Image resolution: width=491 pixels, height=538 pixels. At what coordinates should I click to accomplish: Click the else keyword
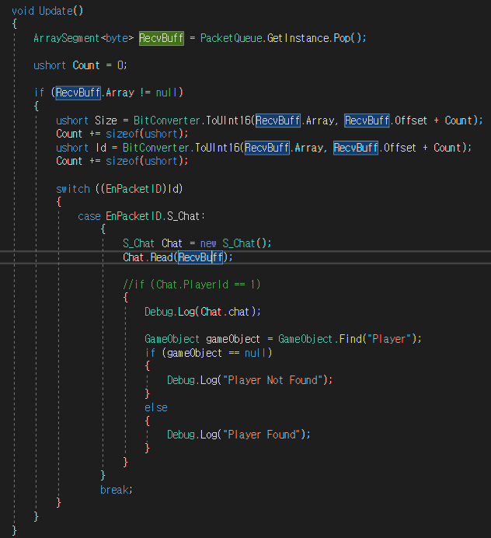pyautogui.click(x=156, y=407)
